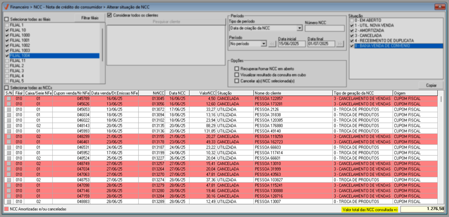Toggle Visualizar resultado da consulta em cubo
Screen dimensions: 449x217
[x=237, y=75]
